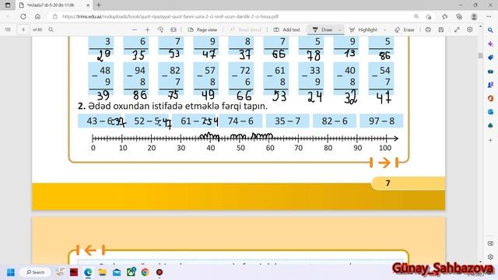
Task: Zoom in the PDF
Action: (x=147, y=30)
